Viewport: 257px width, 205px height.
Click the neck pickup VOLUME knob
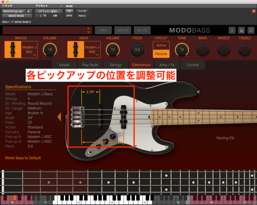tap(112, 49)
